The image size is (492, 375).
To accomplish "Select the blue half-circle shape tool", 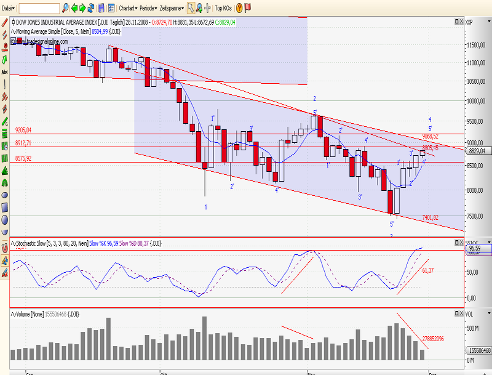I will click(5, 232).
